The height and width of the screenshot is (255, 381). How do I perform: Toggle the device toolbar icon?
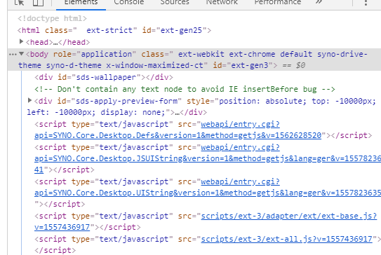pyautogui.click(x=38, y=2)
